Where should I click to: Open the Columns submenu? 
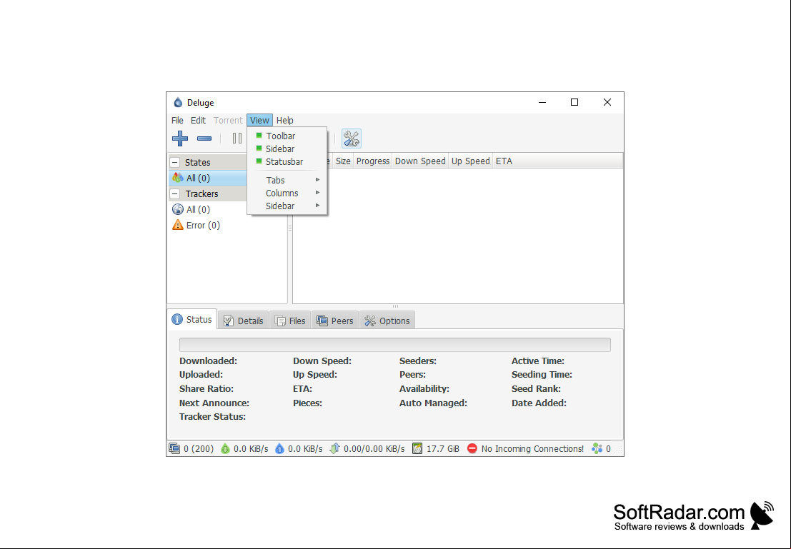(287, 193)
